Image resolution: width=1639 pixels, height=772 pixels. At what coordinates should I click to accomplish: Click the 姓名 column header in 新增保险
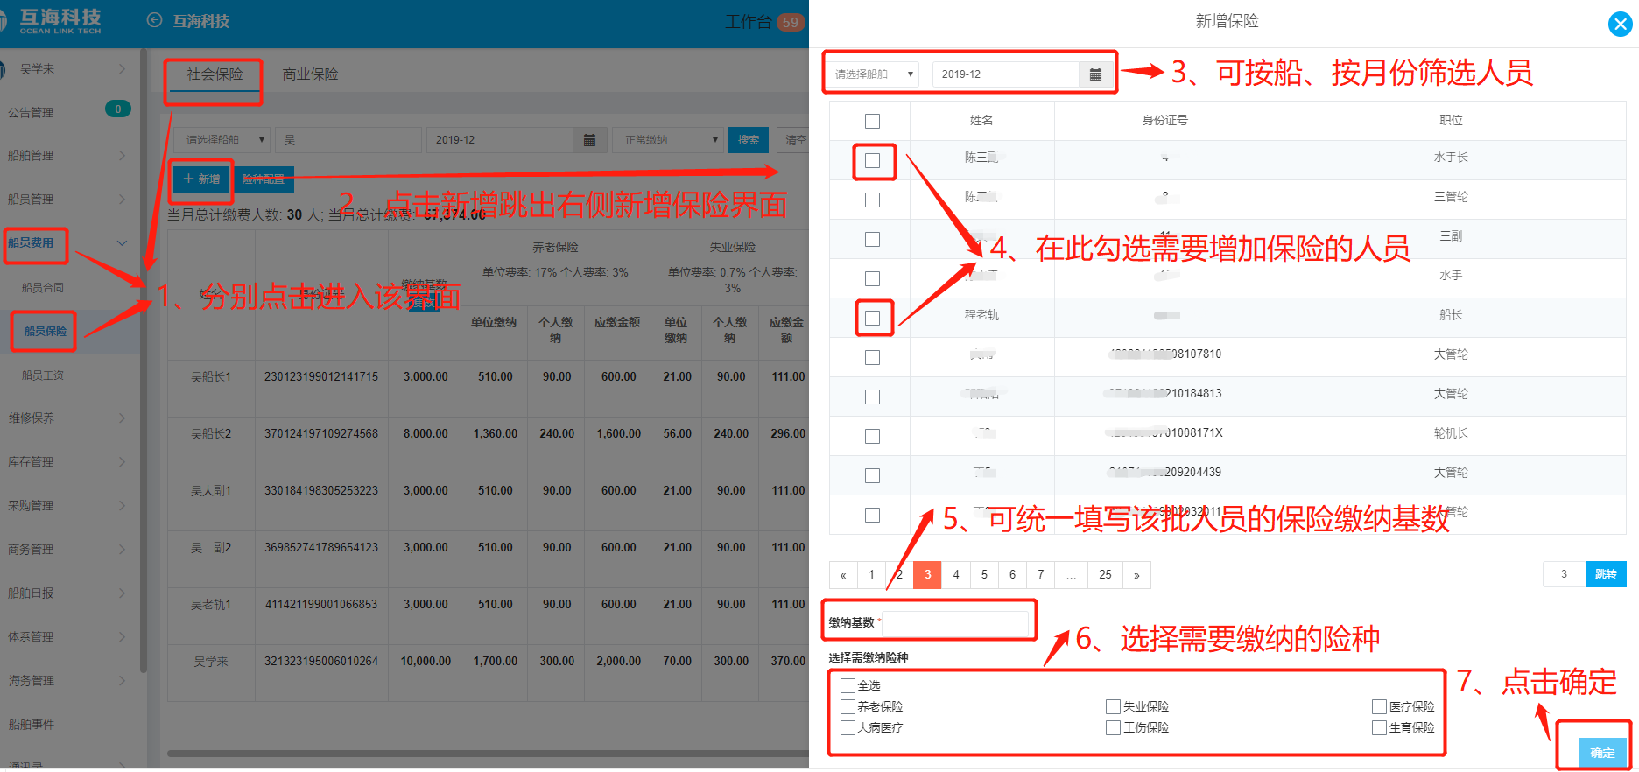[981, 121]
